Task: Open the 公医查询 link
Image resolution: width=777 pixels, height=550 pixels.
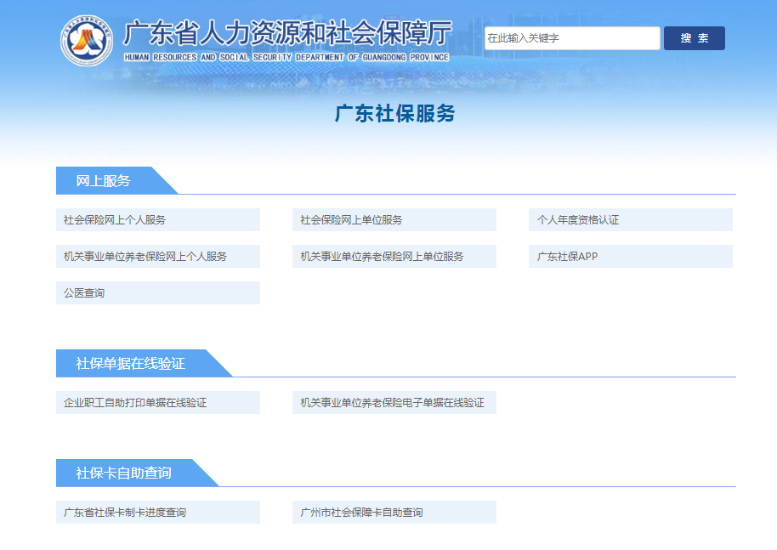Action: [x=158, y=292]
